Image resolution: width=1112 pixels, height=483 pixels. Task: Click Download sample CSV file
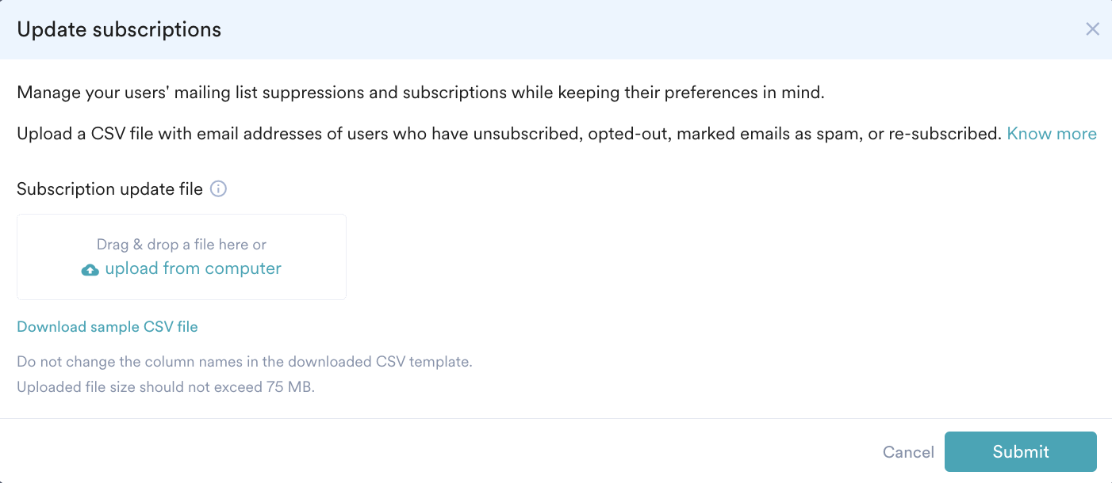(107, 326)
